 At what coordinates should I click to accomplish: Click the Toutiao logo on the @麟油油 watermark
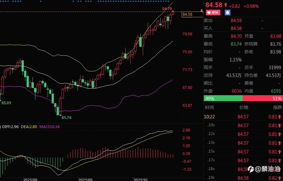coord(251,169)
